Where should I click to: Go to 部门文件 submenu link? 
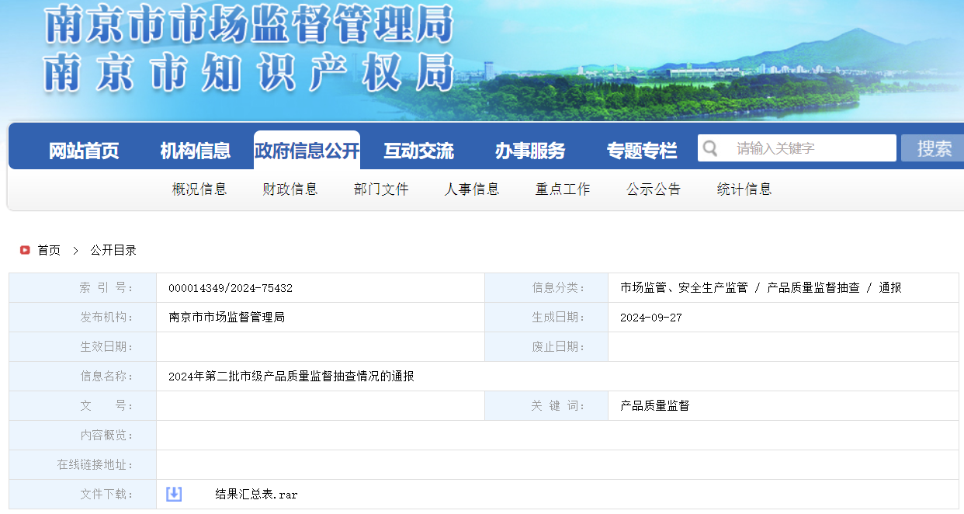(x=381, y=189)
